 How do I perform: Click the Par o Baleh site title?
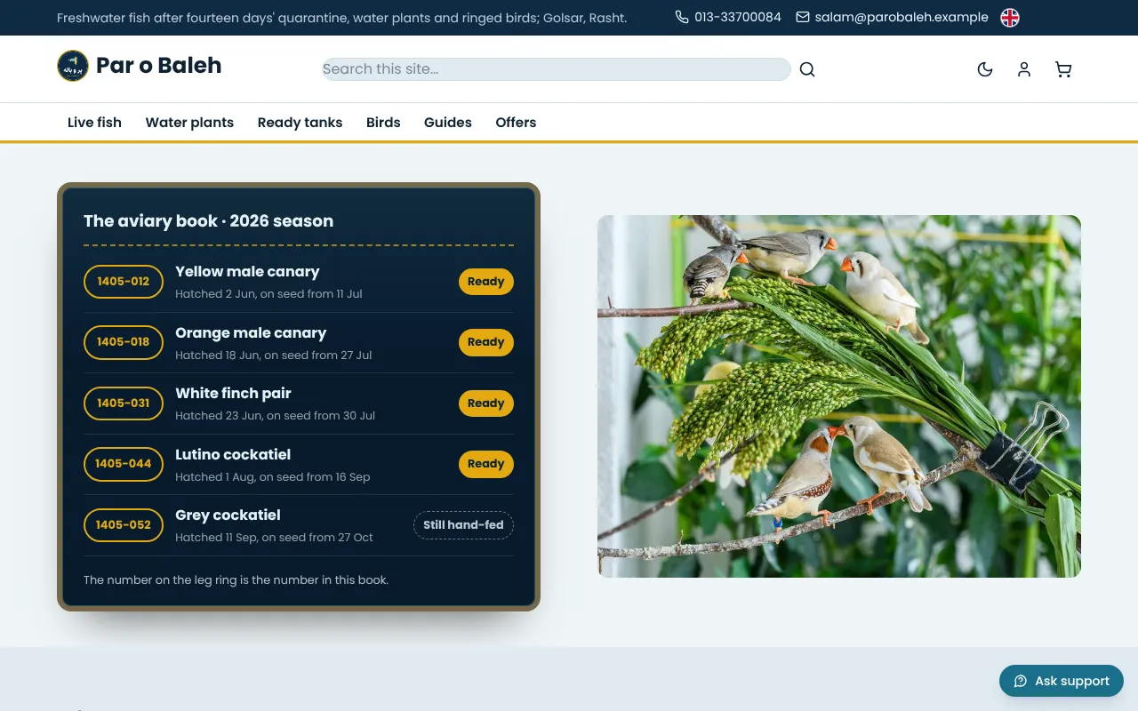point(158,66)
